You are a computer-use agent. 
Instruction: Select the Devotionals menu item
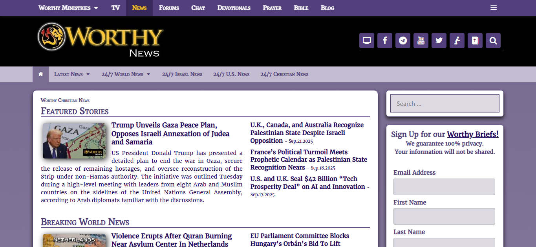pos(234,8)
